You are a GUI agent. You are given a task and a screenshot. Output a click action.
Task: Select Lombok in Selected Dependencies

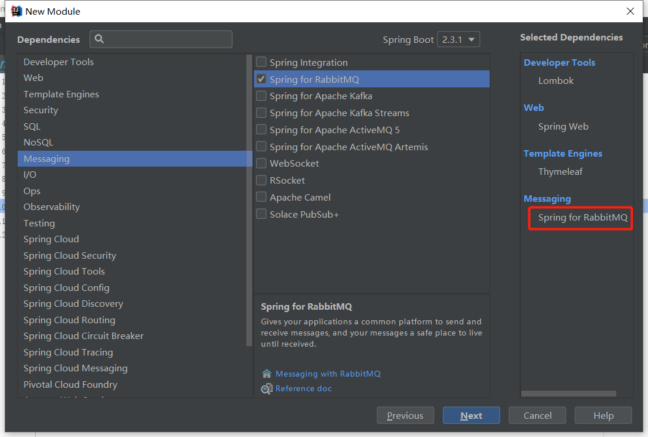click(556, 81)
